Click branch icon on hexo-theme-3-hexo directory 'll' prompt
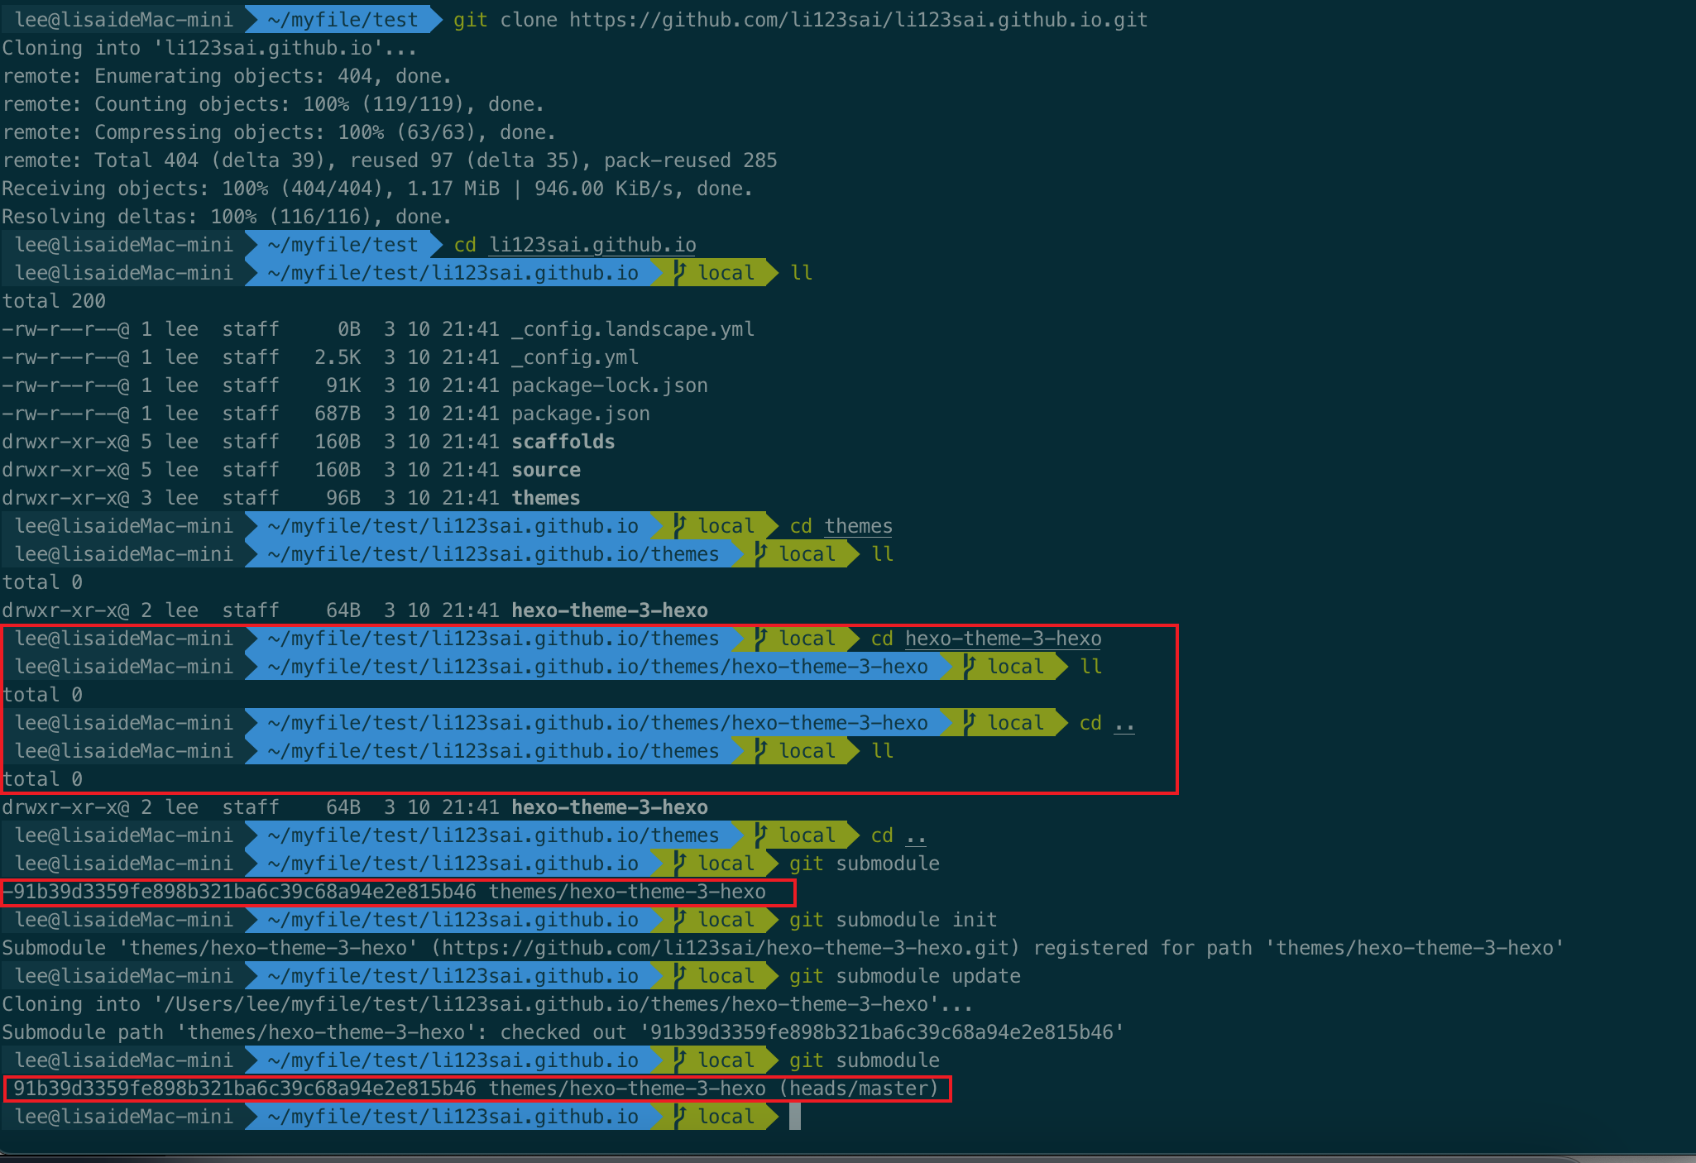This screenshot has width=1696, height=1163. pyautogui.click(x=970, y=666)
